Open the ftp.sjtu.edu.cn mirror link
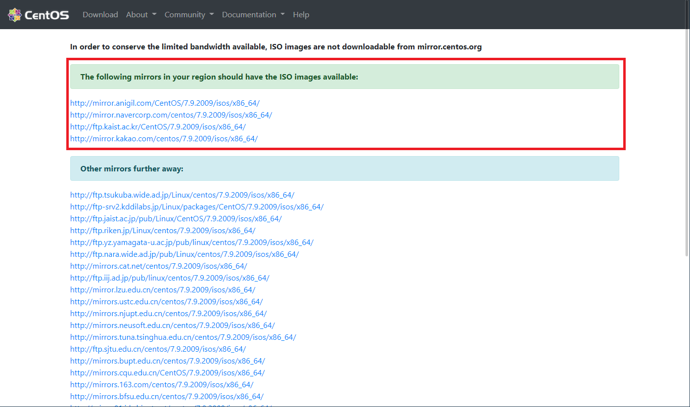This screenshot has height=407, width=690. pos(158,349)
